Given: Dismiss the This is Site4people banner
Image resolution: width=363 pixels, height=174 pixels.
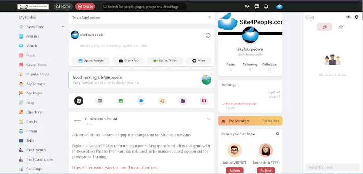Looking at the screenshot, I should click(x=209, y=17).
